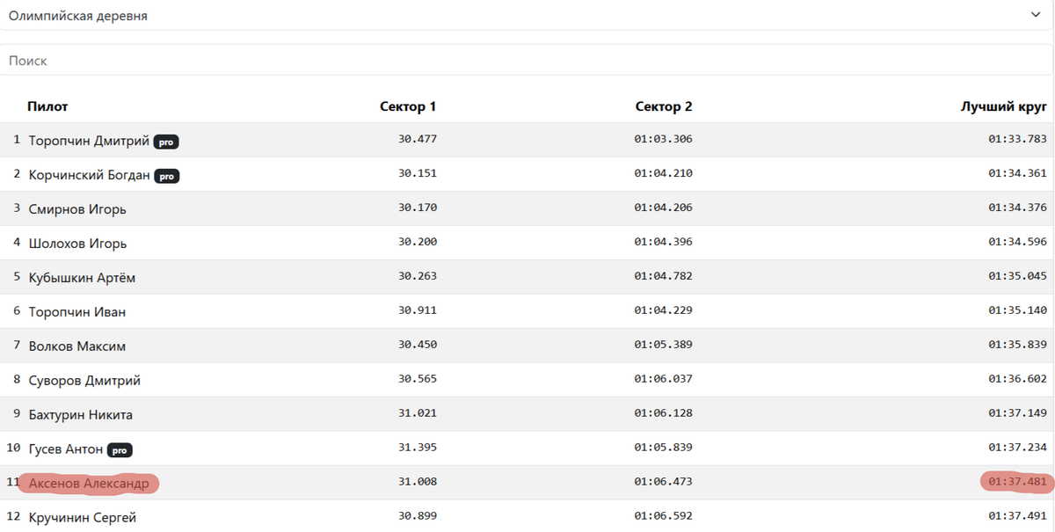
Task: Click best lap time 01:34.376
Action: [1017, 208]
